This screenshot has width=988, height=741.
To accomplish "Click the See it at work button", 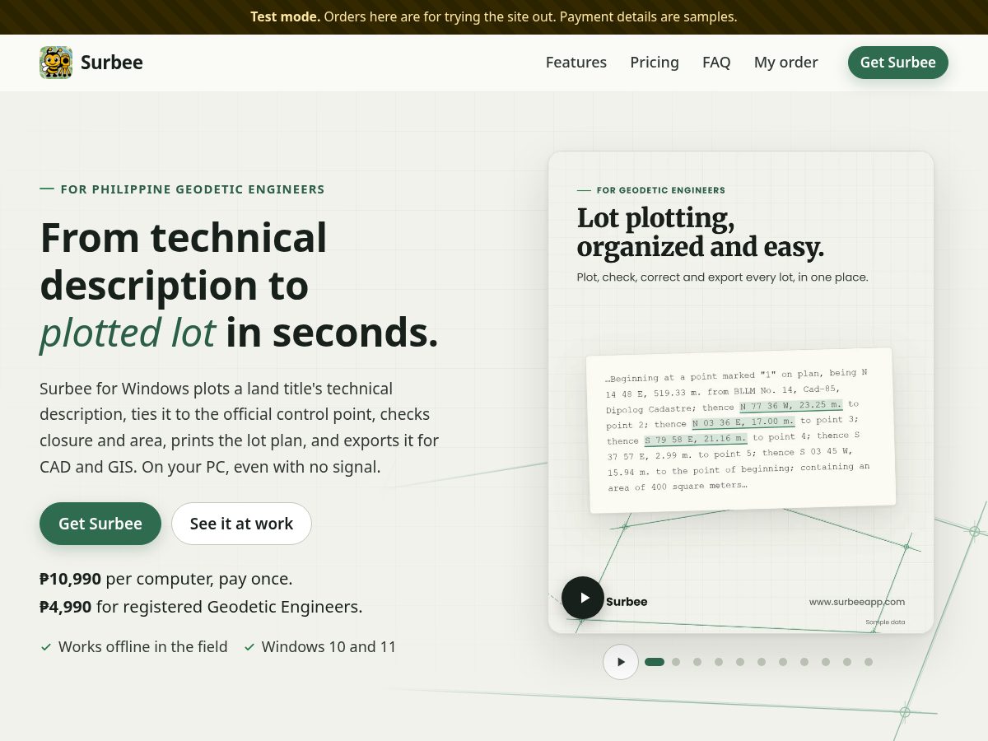I will pyautogui.click(x=241, y=524).
